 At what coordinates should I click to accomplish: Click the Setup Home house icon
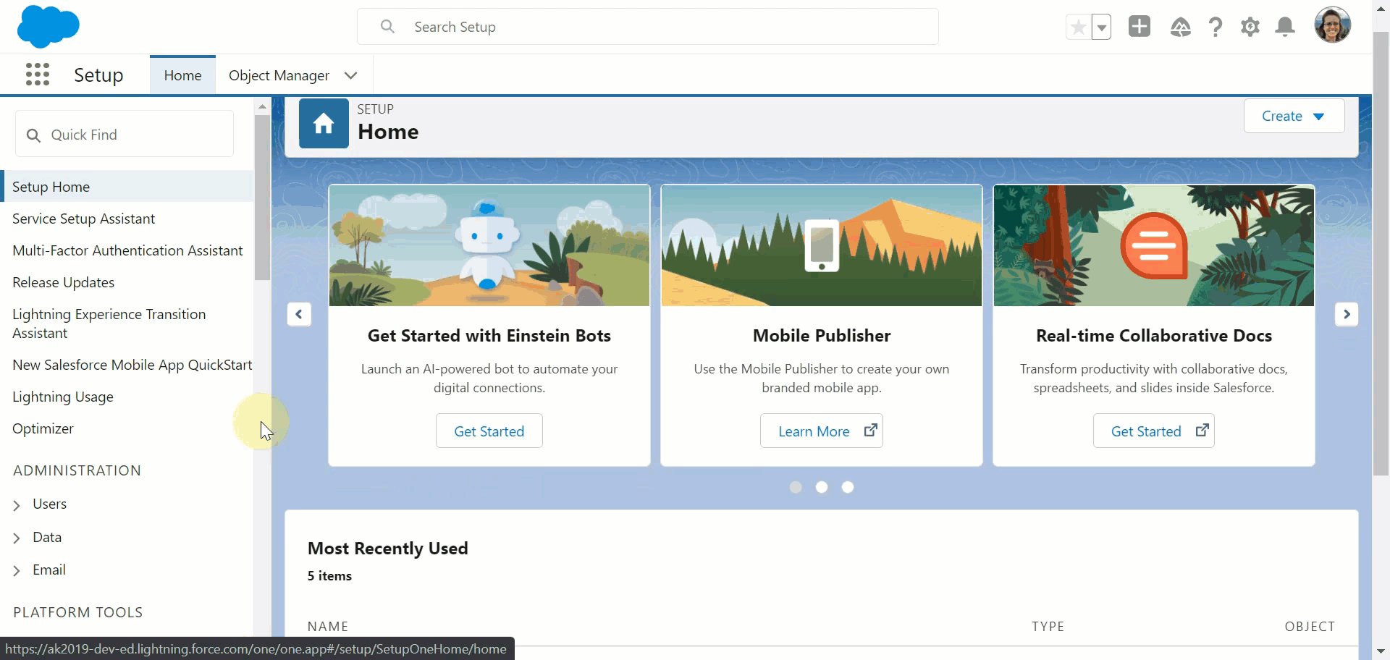pos(324,123)
